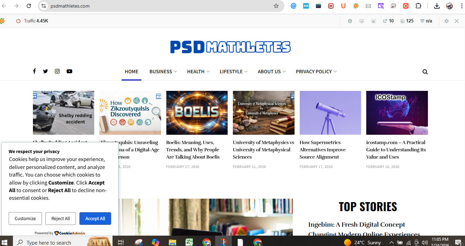Click the SEO toolbar info icon
Image resolution: width=465 pixels, height=246 pixels.
350,21
